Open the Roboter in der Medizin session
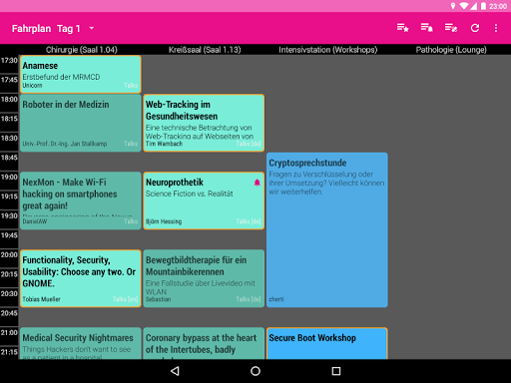Image resolution: width=511 pixels, height=383 pixels. click(x=81, y=123)
